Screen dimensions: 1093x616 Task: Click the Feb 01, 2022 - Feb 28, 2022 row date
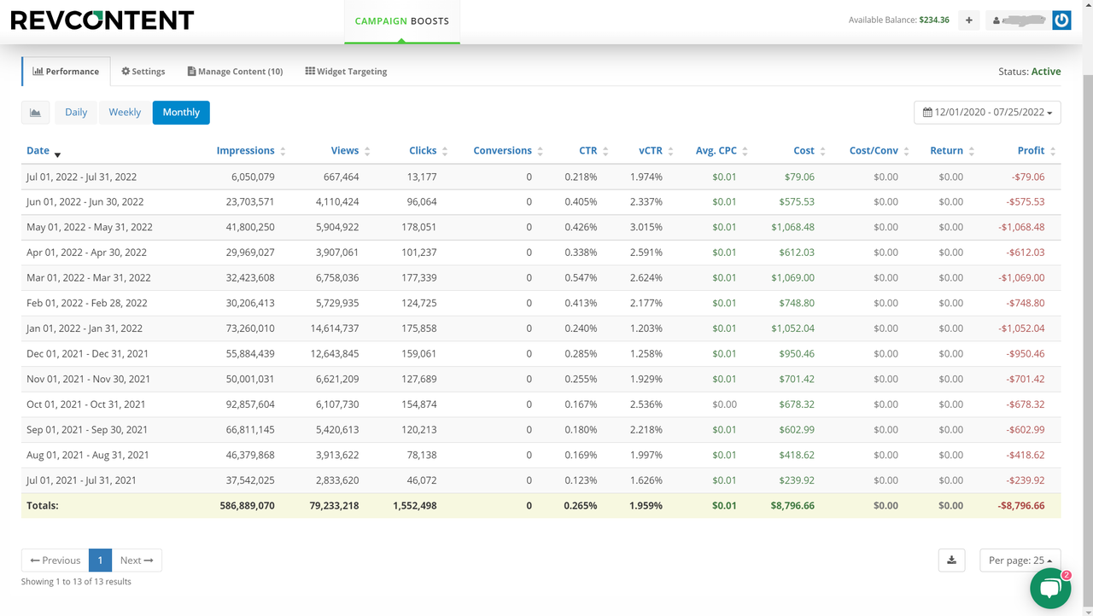click(x=87, y=303)
